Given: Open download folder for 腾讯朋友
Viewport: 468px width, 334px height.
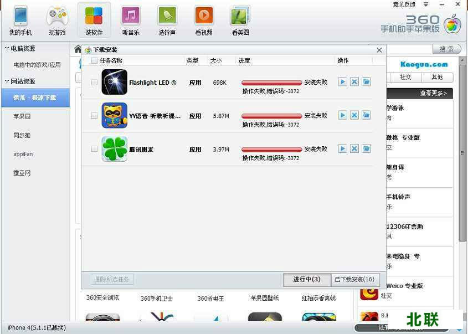Looking at the screenshot, I should 366,148.
